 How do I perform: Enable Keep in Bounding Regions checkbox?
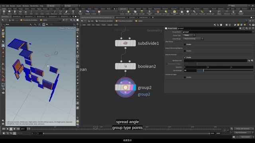[x=185, y=51]
